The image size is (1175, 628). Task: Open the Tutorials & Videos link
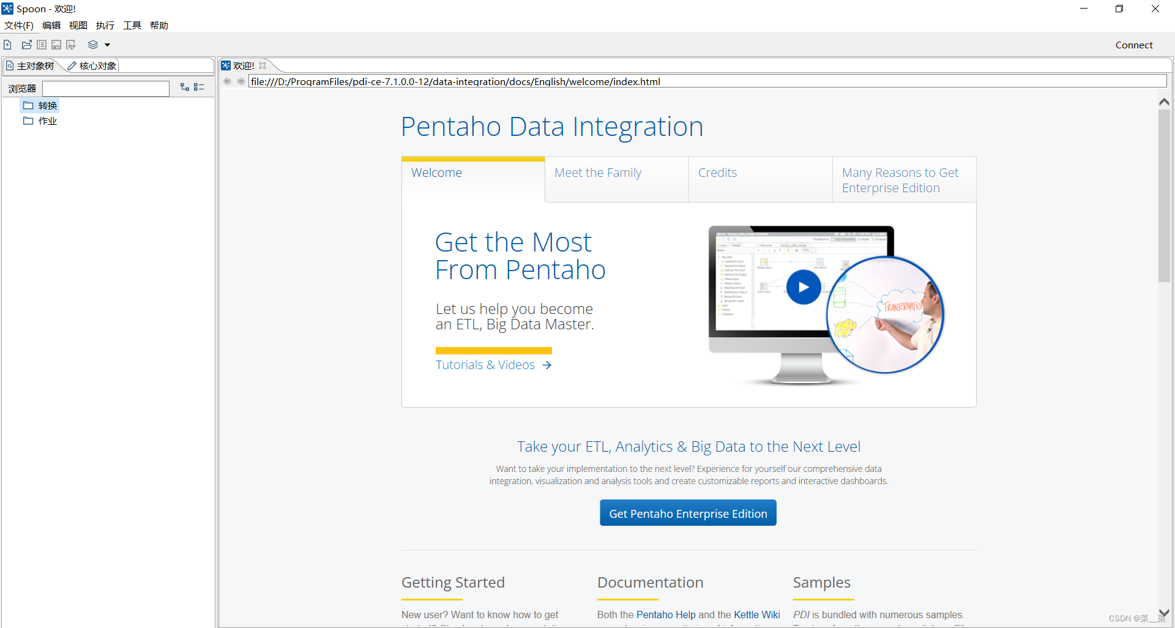coord(493,365)
